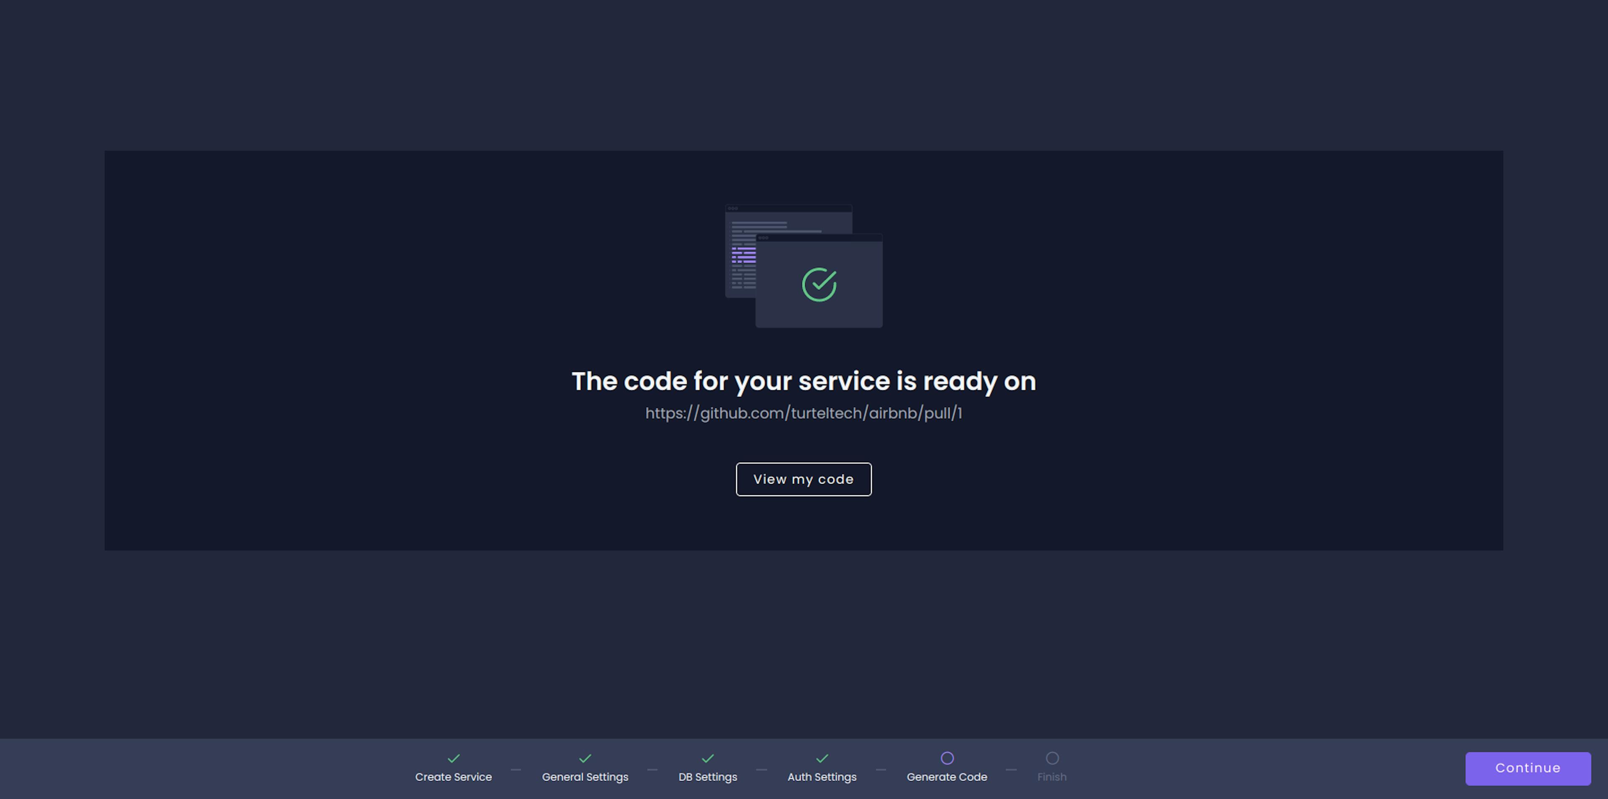Click the purple code lines window illustration

pyautogui.click(x=743, y=254)
